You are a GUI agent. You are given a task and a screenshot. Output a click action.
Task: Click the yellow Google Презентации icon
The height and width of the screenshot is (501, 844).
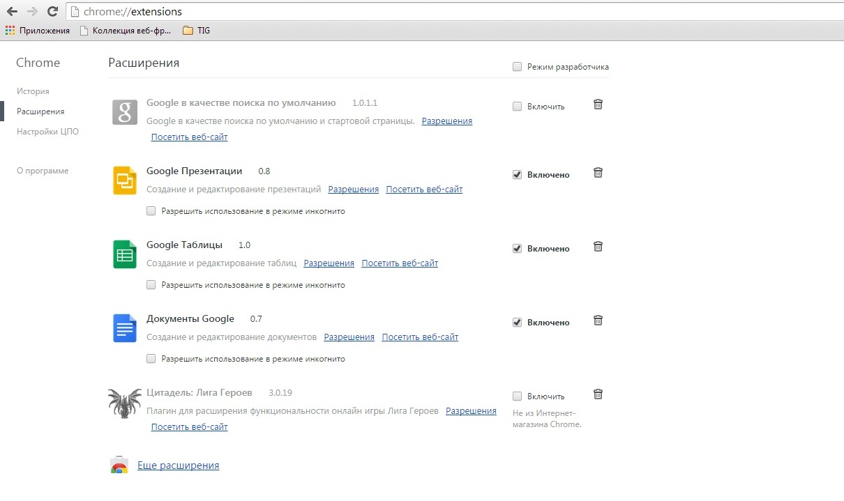tap(125, 180)
